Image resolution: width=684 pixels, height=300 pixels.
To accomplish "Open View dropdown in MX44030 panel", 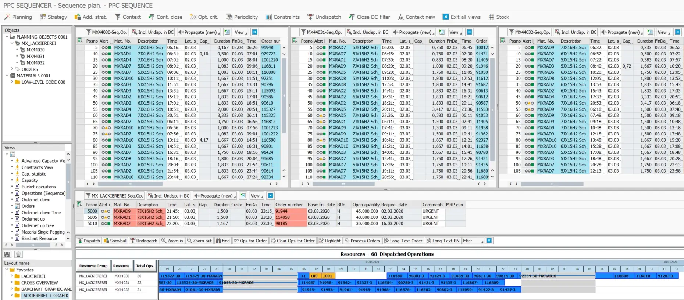I will [x=241, y=32].
